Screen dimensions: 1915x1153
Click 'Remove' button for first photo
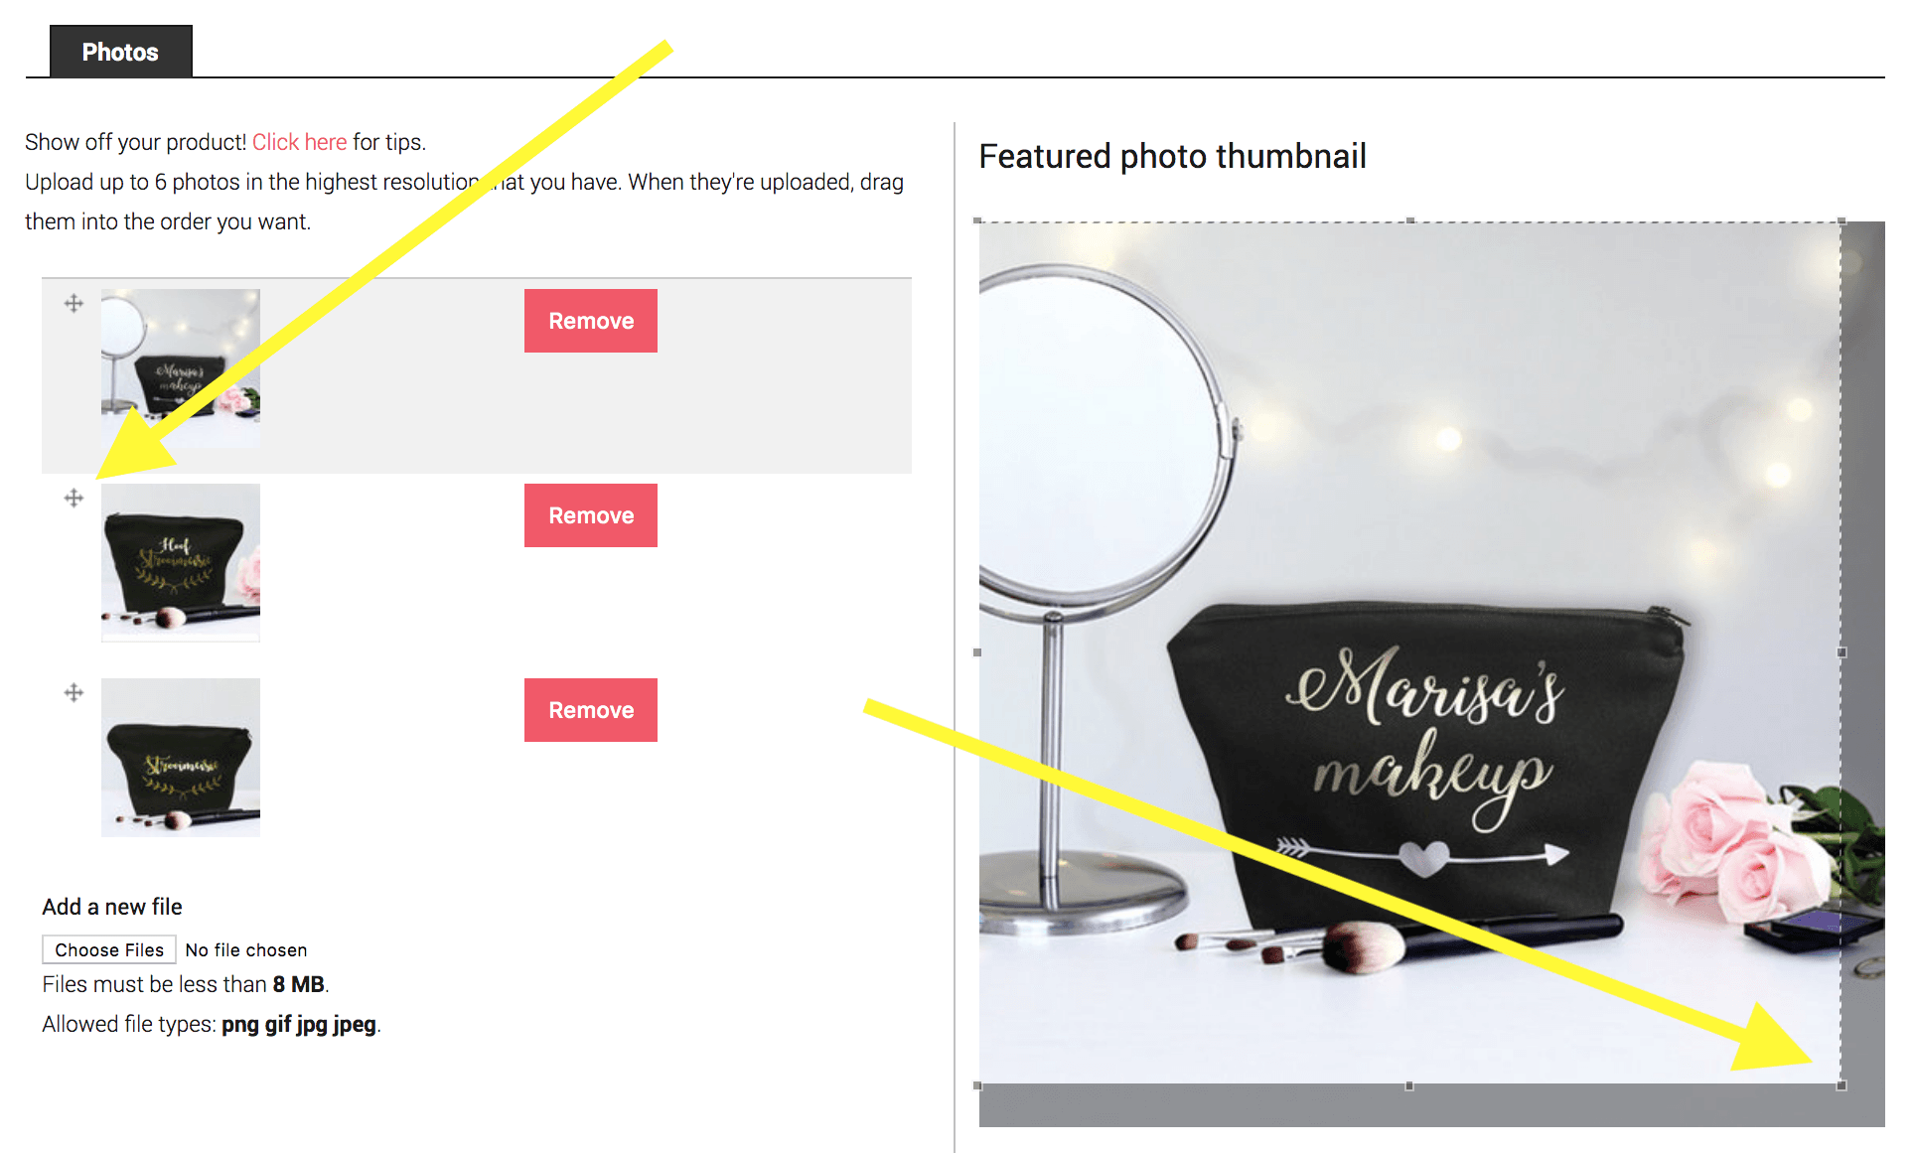point(591,322)
